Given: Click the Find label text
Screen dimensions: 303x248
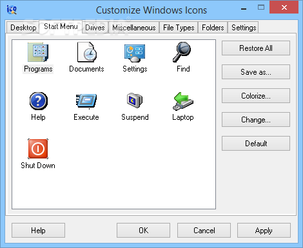Looking at the screenshot, I should [183, 69].
